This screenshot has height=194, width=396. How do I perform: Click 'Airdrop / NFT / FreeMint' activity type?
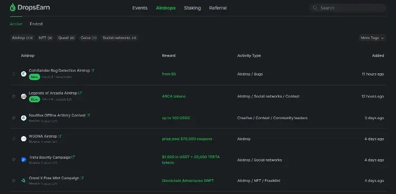[259, 181]
